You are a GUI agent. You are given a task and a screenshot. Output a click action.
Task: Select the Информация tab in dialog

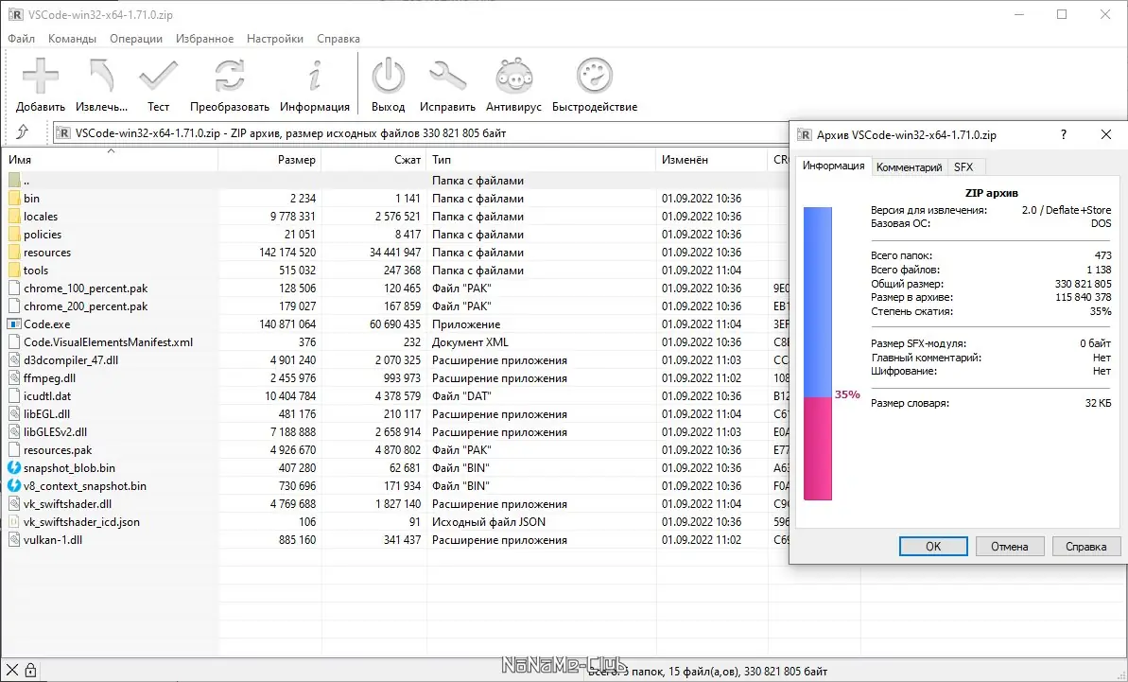pyautogui.click(x=834, y=166)
